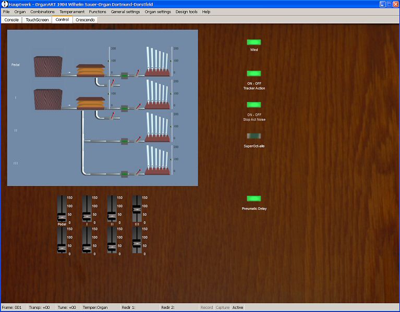
Task: Click the Pedal label in the wind diagram
Action: coord(16,65)
